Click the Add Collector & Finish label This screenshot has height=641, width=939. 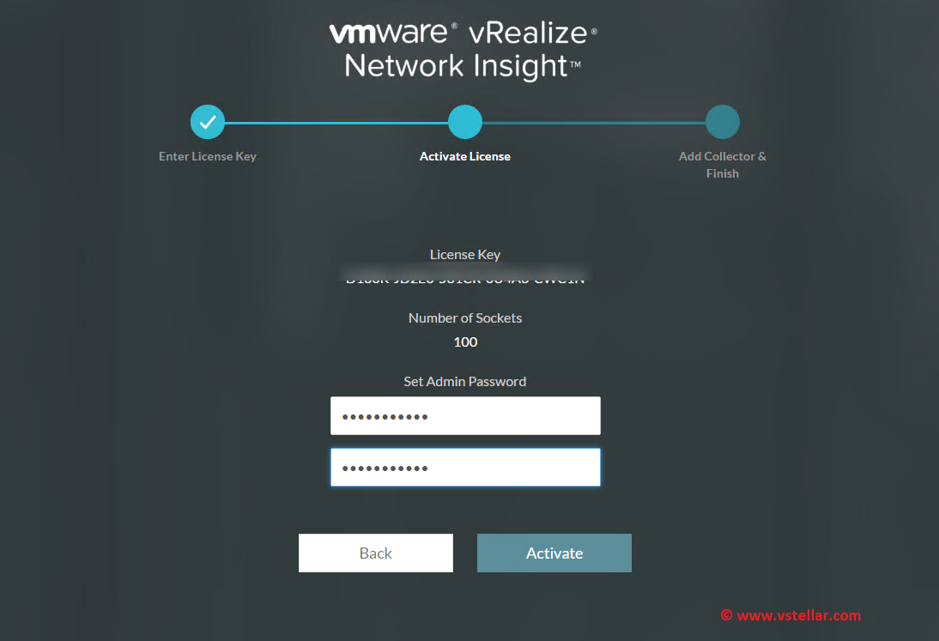coord(722,165)
